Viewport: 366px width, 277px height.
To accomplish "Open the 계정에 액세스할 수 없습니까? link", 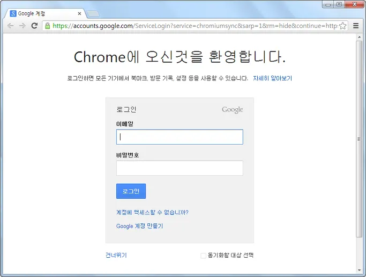I will point(152,212).
